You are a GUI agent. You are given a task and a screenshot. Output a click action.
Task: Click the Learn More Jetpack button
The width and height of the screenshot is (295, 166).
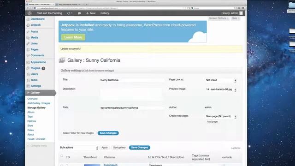[x=73, y=37]
